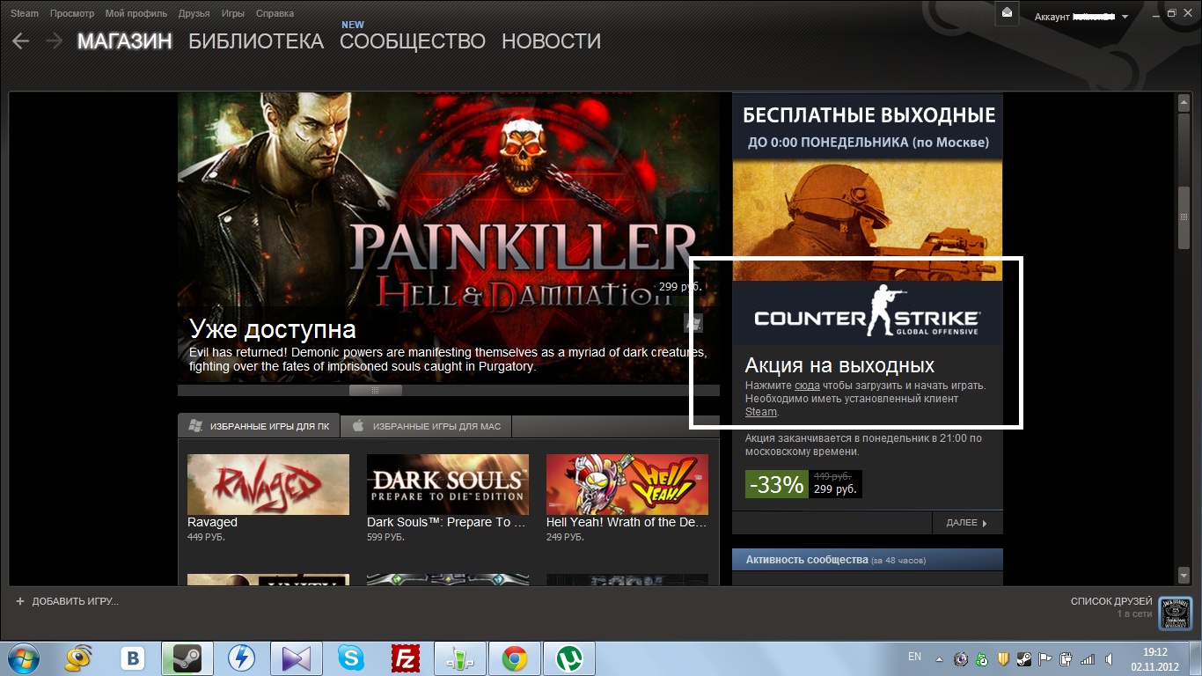Go back with the left arrow
This screenshot has width=1202, height=676.
pos(21,41)
